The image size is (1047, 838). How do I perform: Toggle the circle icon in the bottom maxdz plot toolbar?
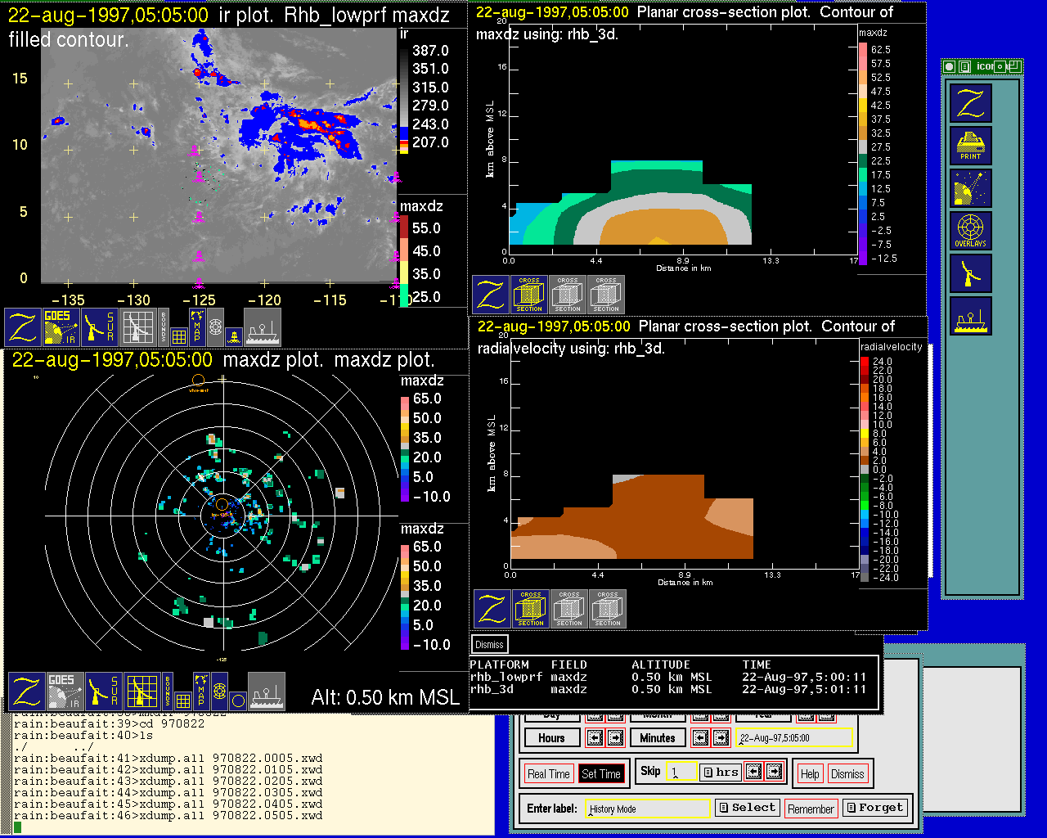[x=237, y=700]
